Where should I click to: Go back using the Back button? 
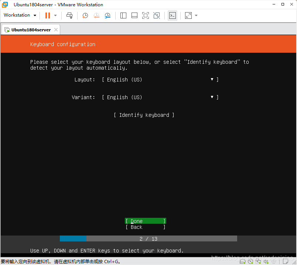point(146,227)
